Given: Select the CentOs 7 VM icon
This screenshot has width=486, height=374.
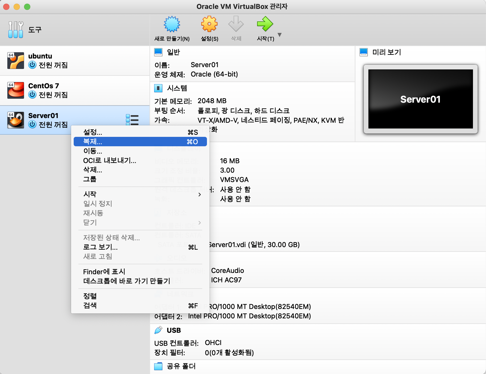Looking at the screenshot, I should click(16, 90).
